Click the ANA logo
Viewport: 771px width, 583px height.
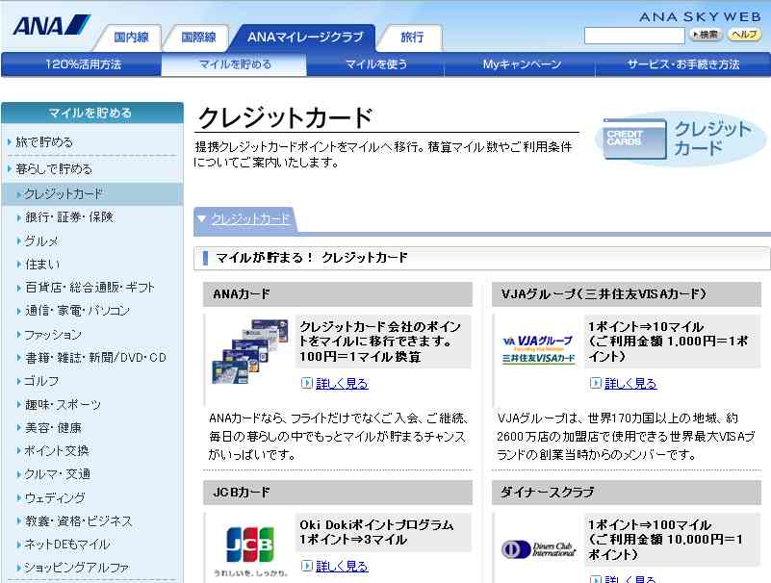(x=51, y=25)
